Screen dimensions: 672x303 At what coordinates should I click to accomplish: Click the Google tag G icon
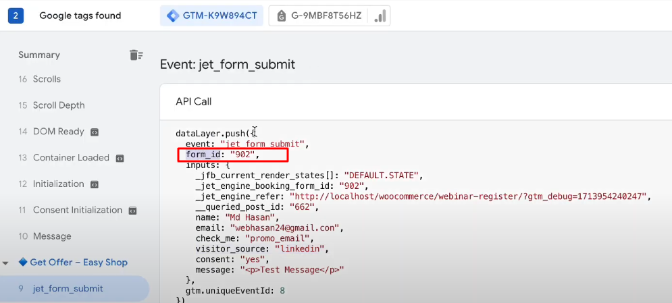tap(281, 16)
